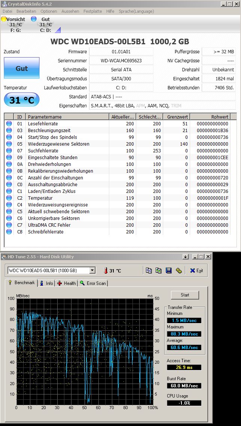
Task: Click the Access Time value 26.9 ms
Action: point(184,367)
